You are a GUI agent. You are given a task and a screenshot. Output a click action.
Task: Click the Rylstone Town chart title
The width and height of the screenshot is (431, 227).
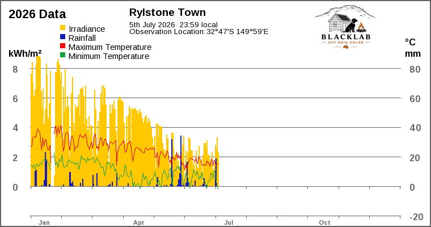(167, 12)
